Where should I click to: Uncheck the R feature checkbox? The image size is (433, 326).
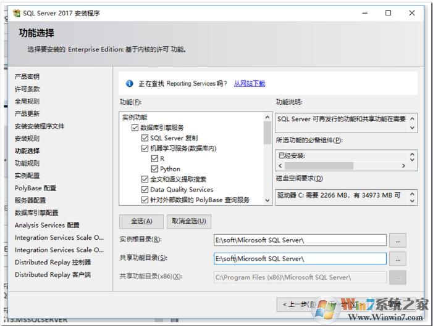pyautogui.click(x=154, y=158)
